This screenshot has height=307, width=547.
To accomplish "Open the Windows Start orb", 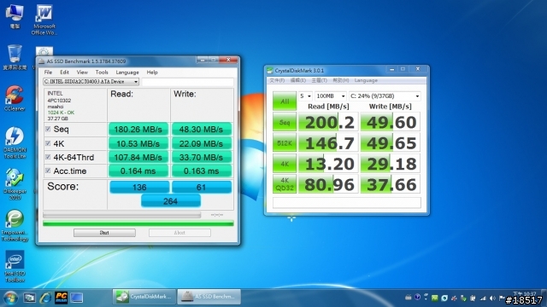I will coord(10,298).
